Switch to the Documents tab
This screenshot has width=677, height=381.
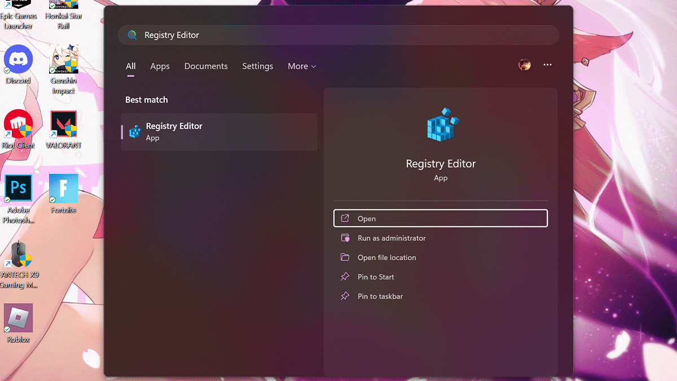(x=206, y=66)
